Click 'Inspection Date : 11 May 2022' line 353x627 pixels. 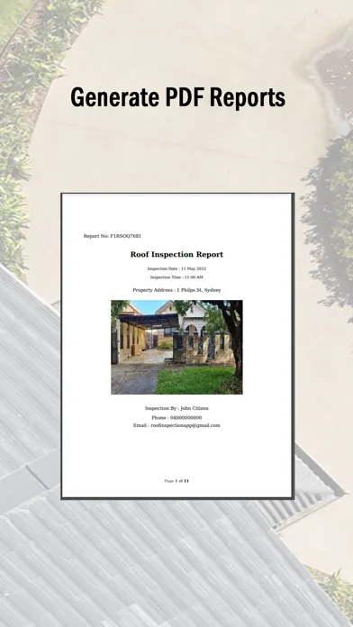176,268
